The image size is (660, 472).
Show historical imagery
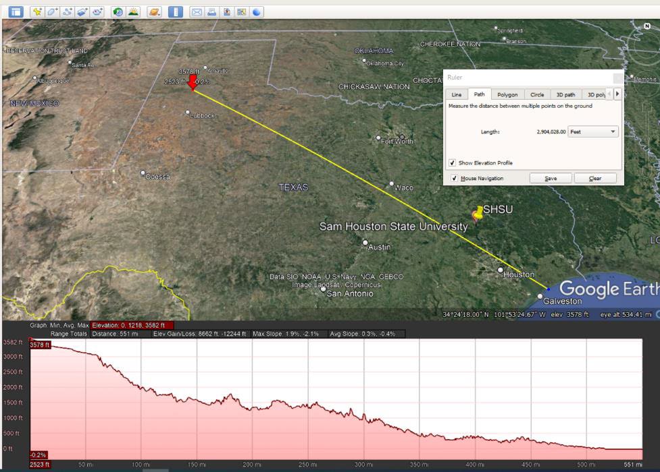coord(116,10)
